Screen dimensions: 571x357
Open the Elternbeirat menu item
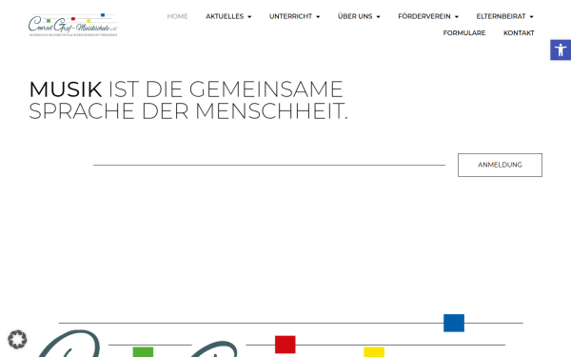502,16
